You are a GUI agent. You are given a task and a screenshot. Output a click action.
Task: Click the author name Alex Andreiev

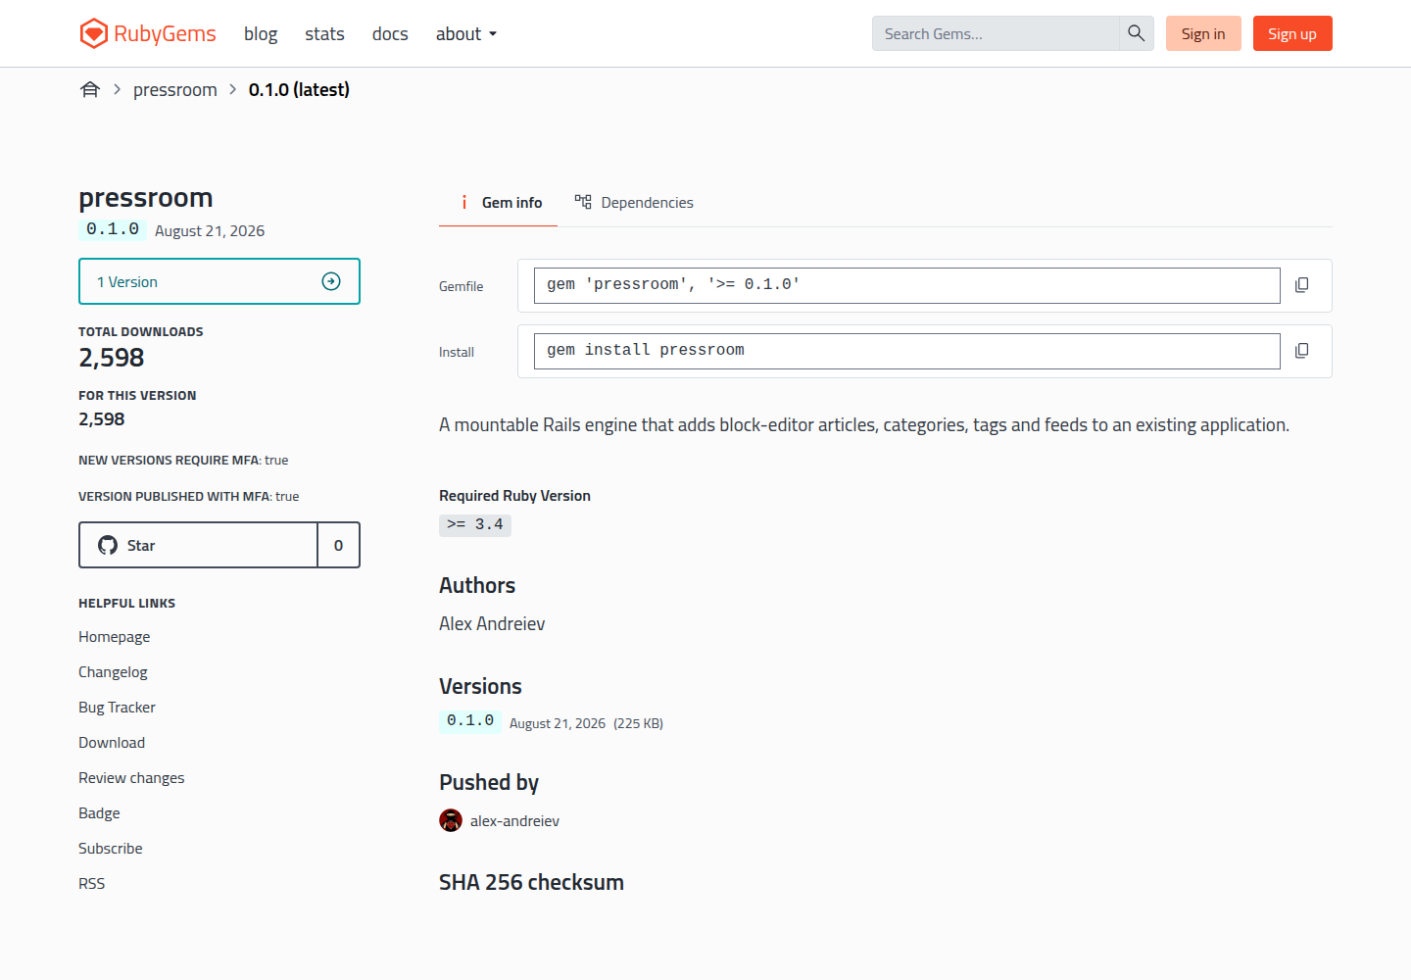[492, 624]
